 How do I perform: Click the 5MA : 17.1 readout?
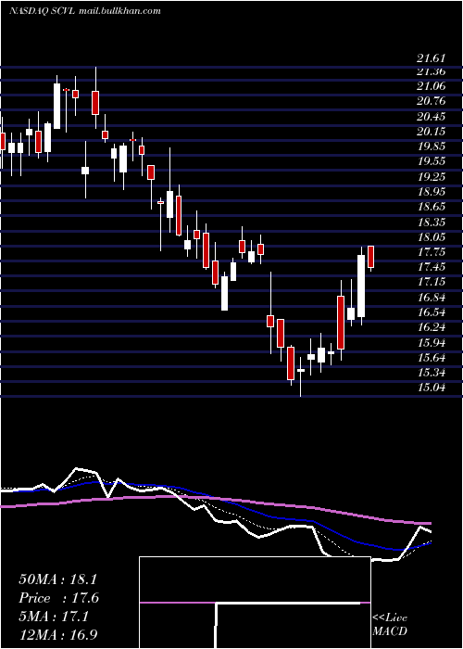(54, 617)
